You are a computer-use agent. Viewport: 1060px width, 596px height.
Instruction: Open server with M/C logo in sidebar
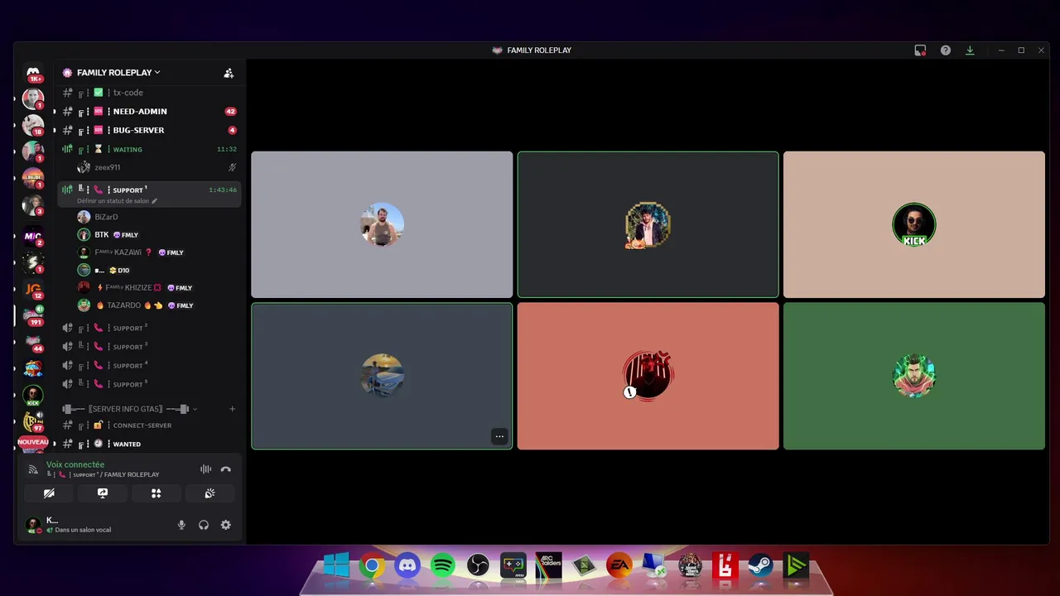(x=33, y=236)
